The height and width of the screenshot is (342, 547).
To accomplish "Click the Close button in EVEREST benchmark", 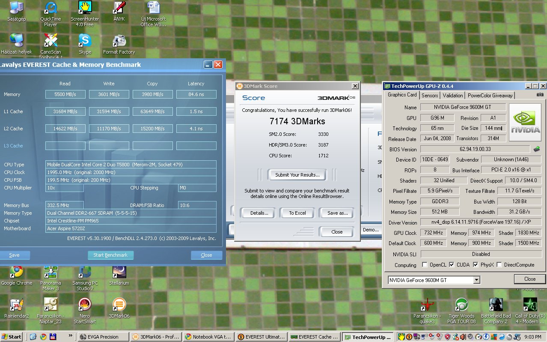I will point(206,255).
